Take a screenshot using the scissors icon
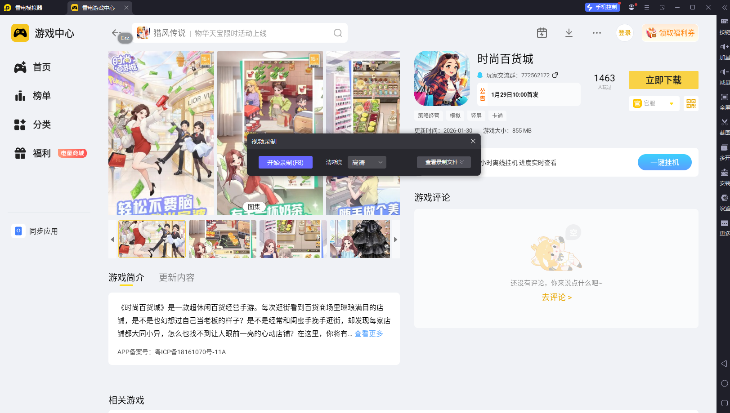Screen dimensions: 730x413 pos(724,121)
